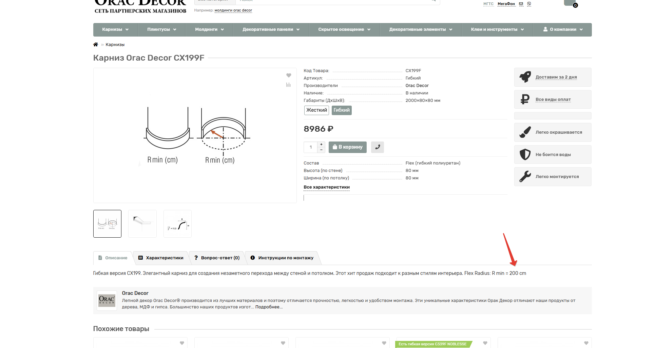Click the 8986 ₽ price text
Viewport: 657px width, 348px height.
point(318,129)
